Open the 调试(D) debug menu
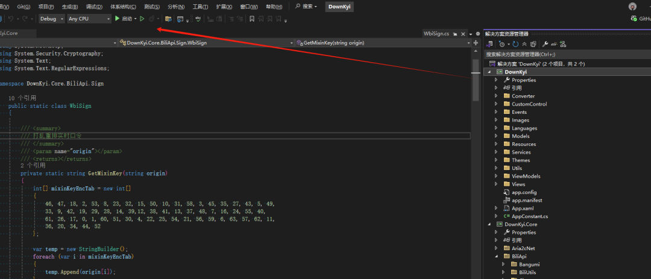Screen dimensions: 651x279 (94, 7)
